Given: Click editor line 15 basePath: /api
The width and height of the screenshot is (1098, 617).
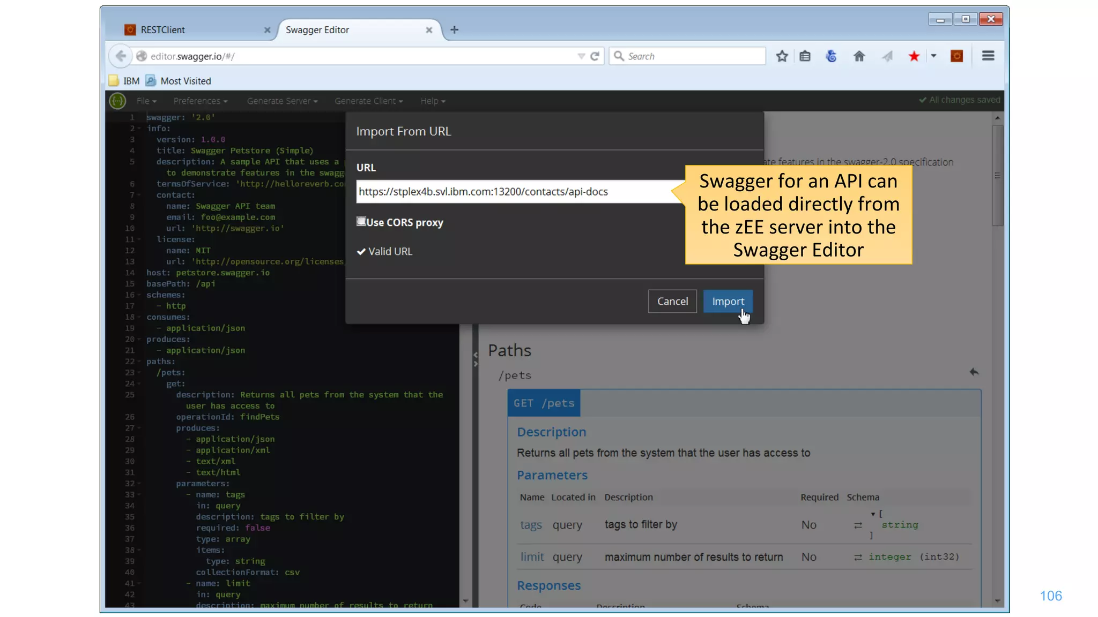Looking at the screenshot, I should click(181, 284).
